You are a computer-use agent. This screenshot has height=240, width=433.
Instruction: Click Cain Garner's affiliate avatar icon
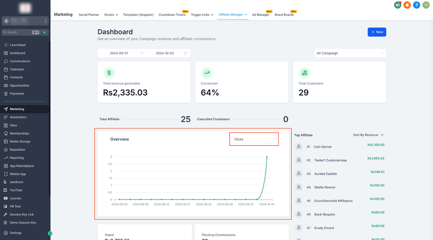(298, 147)
